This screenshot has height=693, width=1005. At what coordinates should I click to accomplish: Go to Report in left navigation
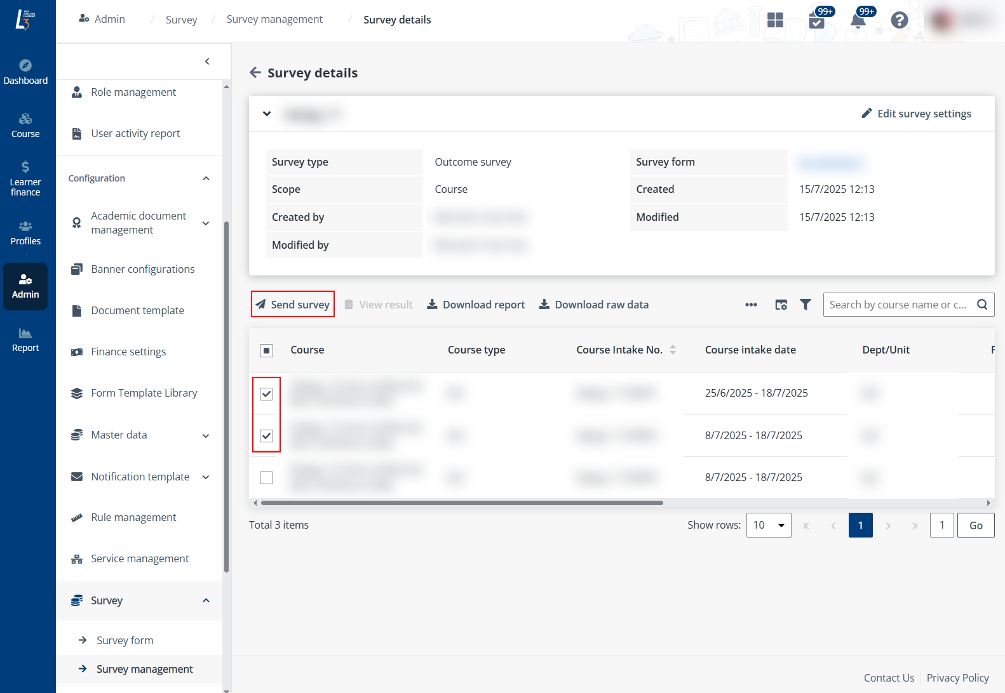point(25,340)
